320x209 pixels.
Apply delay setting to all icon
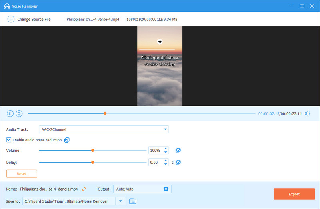click(178, 163)
